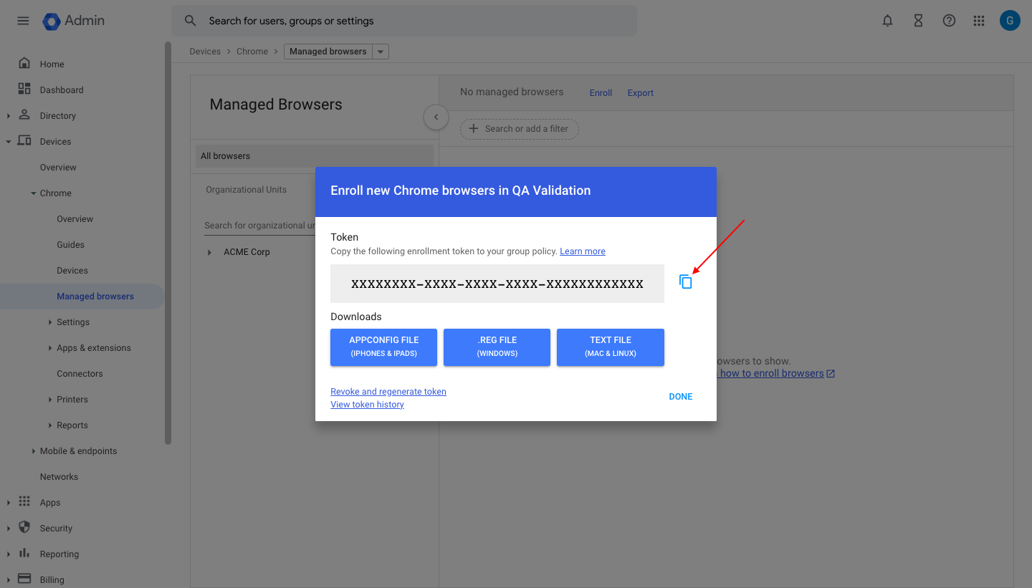This screenshot has width=1032, height=588.
Task: Open the tasks hourglass icon
Action: 918,21
